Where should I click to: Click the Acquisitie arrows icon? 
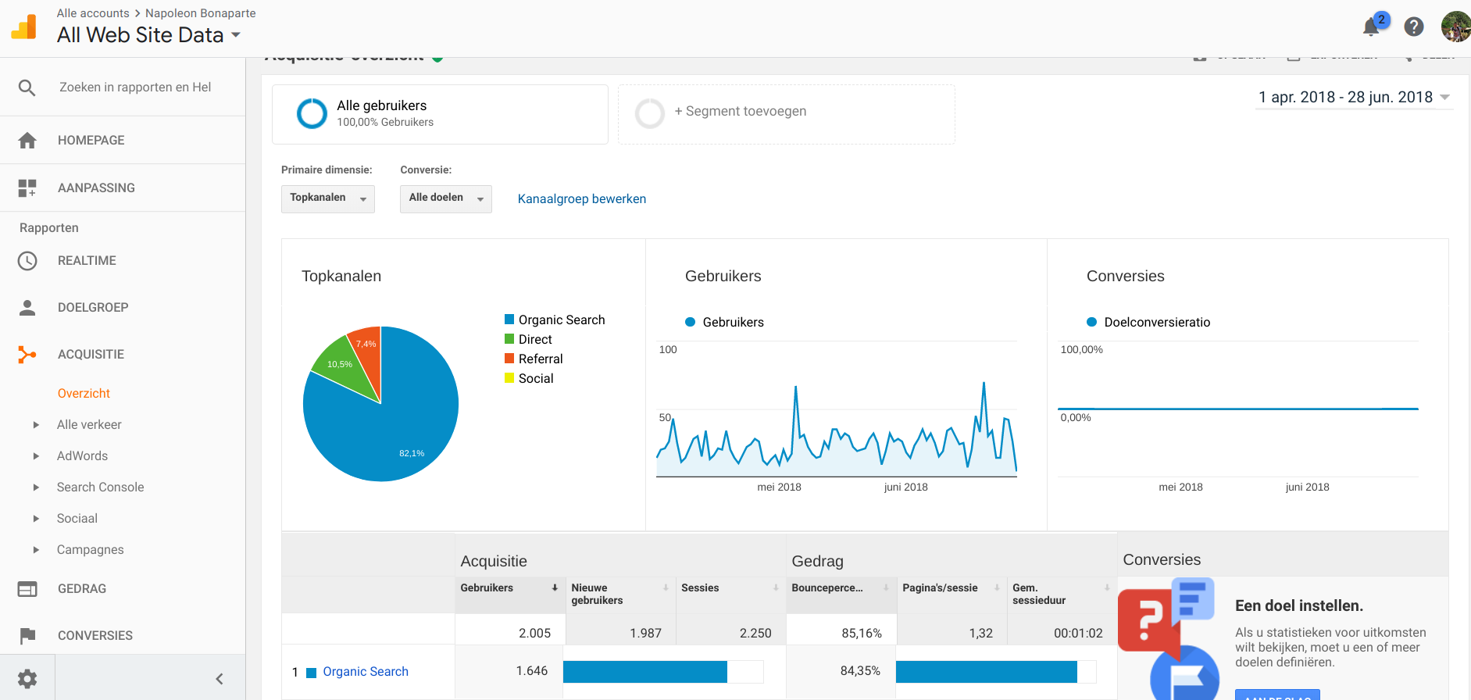27,355
